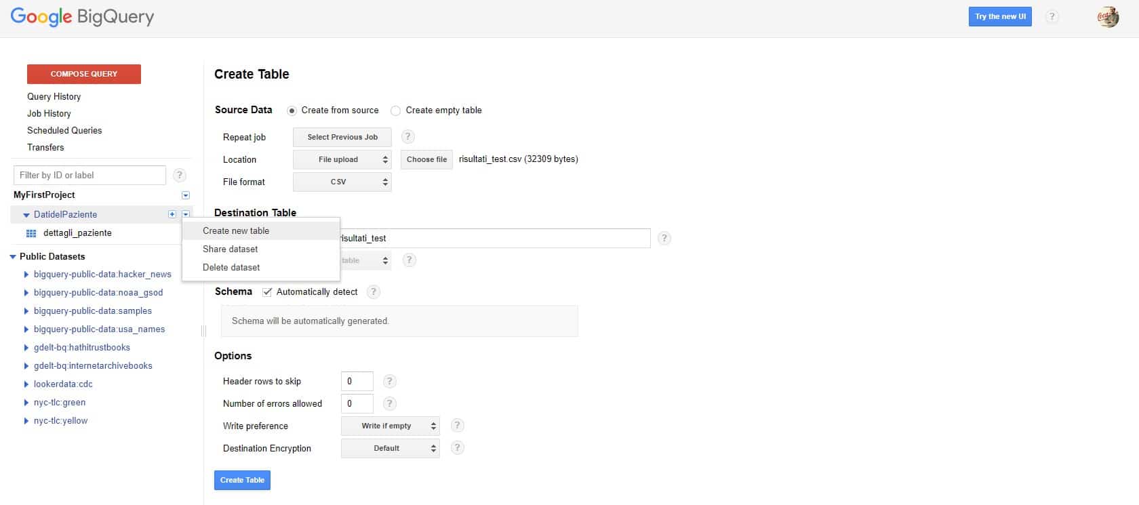
Task: Click help icon next to filter field
Action: (x=179, y=175)
